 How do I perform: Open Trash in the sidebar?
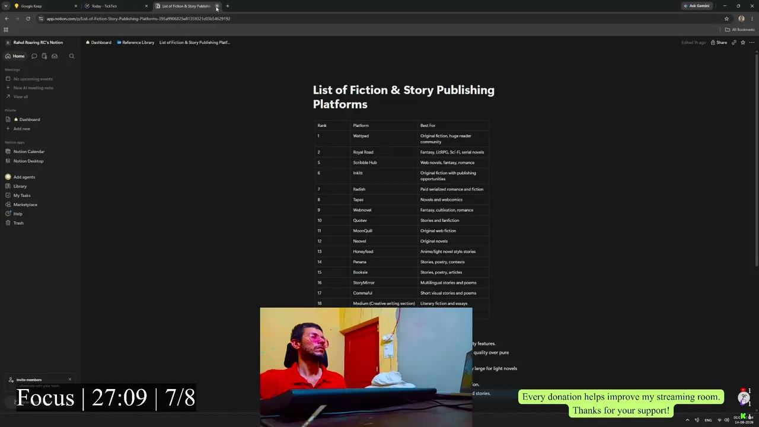click(x=18, y=223)
